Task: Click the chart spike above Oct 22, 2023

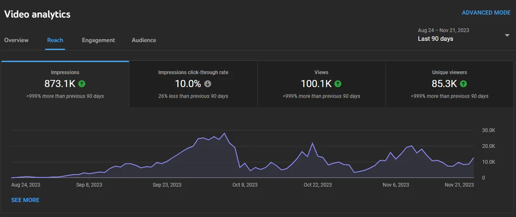Action: point(312,143)
